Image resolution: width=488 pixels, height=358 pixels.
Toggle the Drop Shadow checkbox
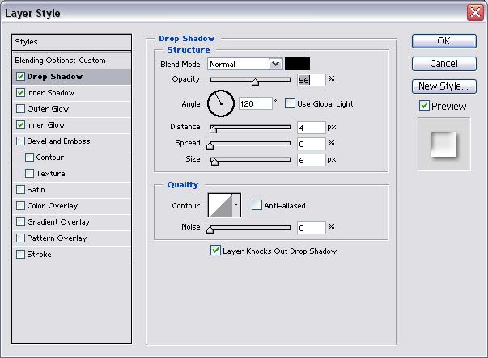(x=20, y=77)
